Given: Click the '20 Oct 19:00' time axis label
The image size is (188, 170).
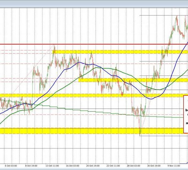Looking at the screenshot, I should point(93,166).
